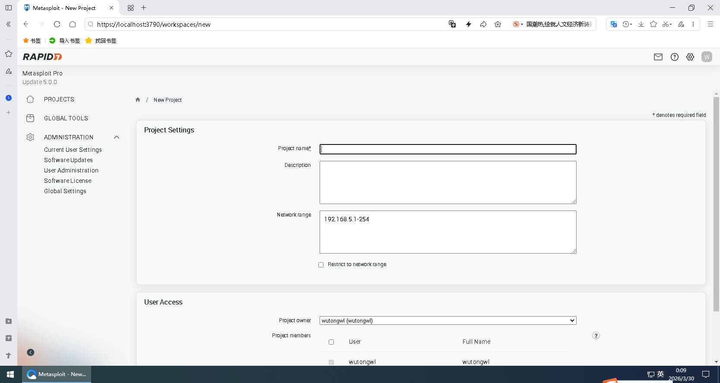Open the settings gear icon in header
Viewport: 720px width, 383px height.
(x=690, y=57)
